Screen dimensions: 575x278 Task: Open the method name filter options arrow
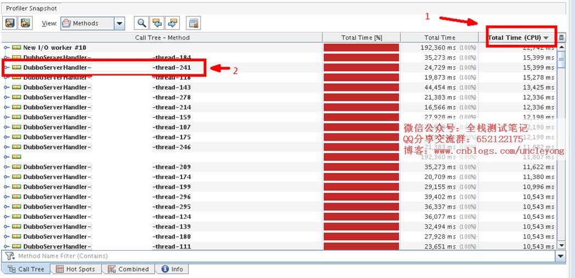click(x=561, y=256)
